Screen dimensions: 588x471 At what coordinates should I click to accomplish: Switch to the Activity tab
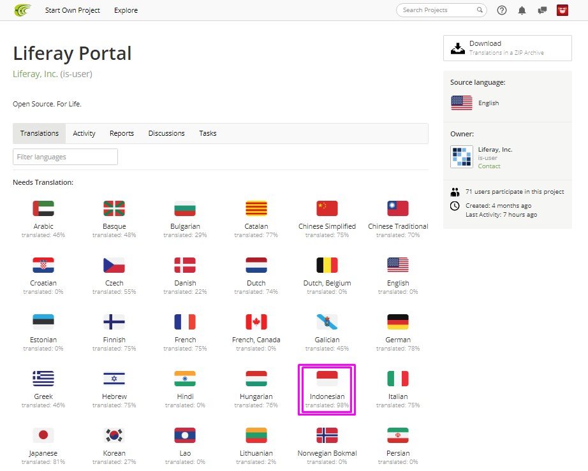pos(84,133)
